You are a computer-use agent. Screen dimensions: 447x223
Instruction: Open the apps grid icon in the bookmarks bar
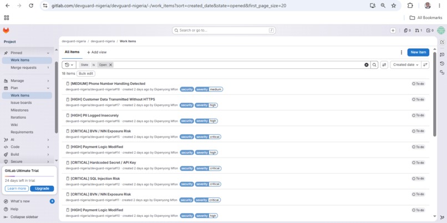(7, 18)
